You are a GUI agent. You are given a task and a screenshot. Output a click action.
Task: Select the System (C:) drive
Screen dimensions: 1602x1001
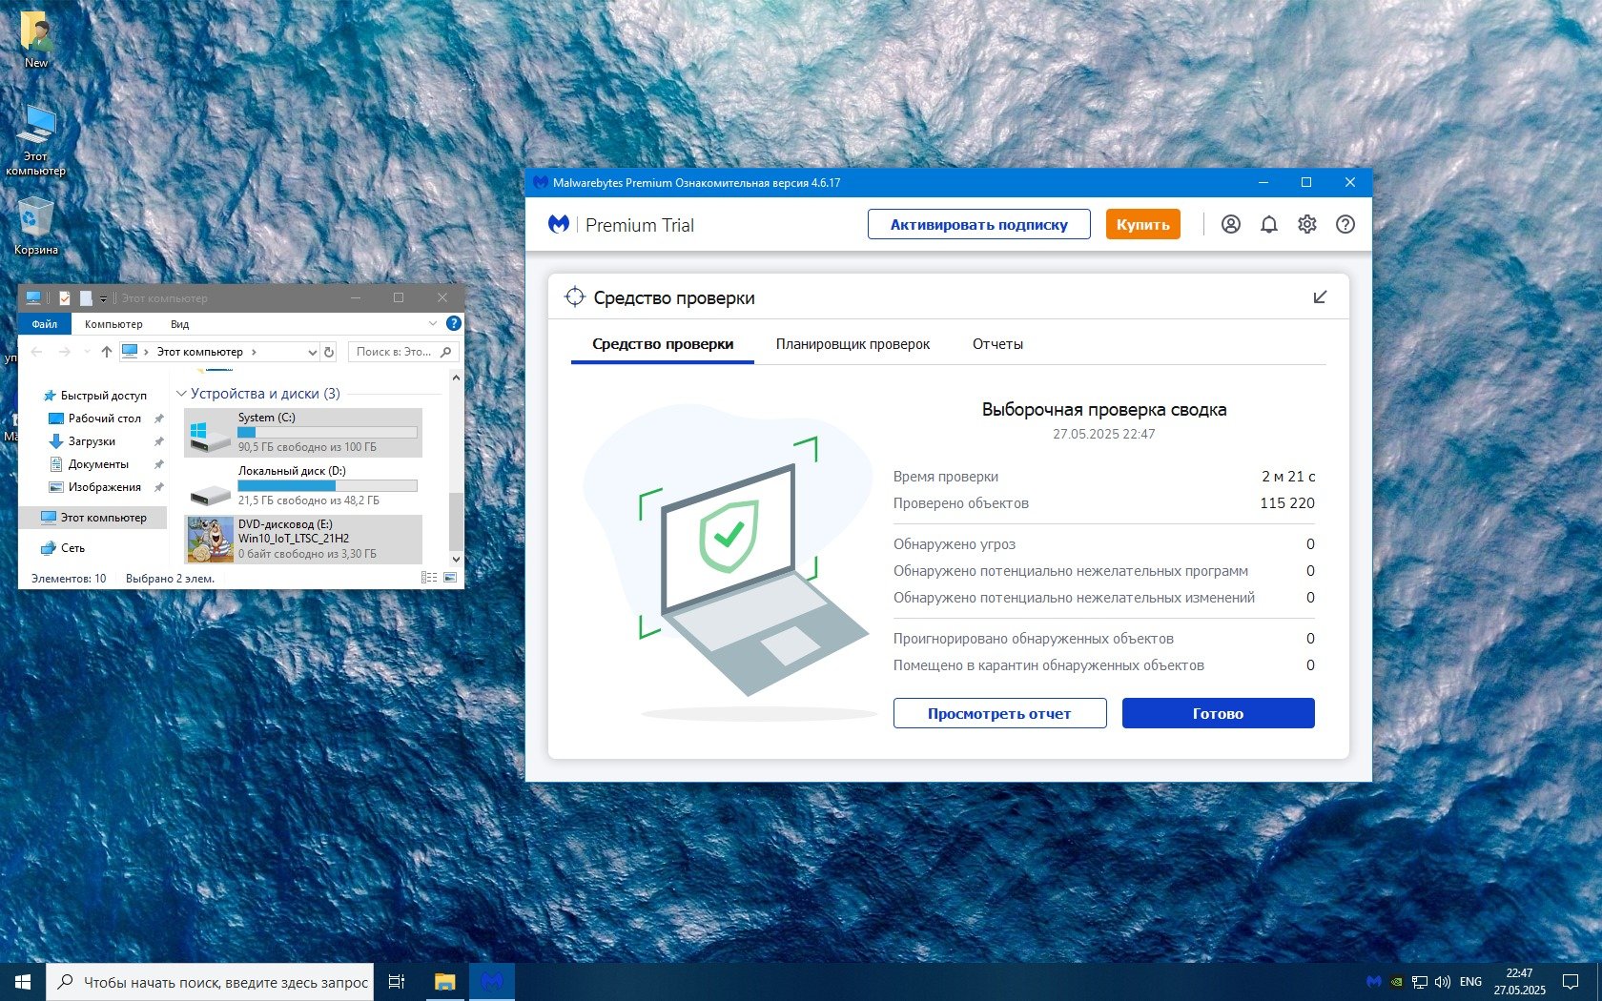[x=302, y=432]
